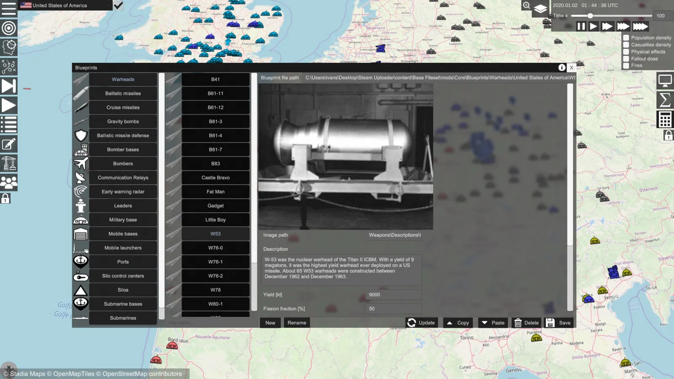Enable the Population density checkbox

[626, 37]
